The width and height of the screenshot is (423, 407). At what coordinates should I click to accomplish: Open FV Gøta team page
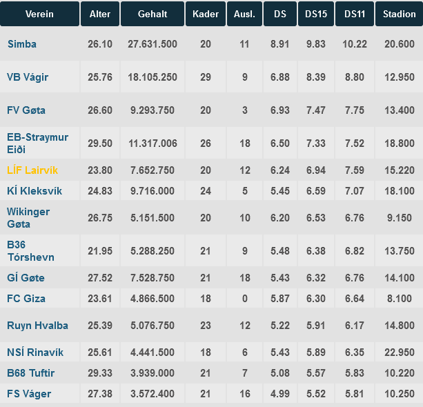coord(26,110)
